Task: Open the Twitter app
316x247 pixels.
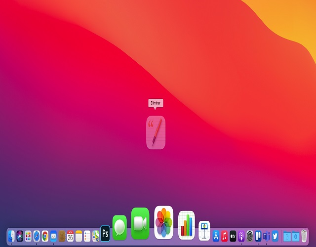Action: coord(275,236)
